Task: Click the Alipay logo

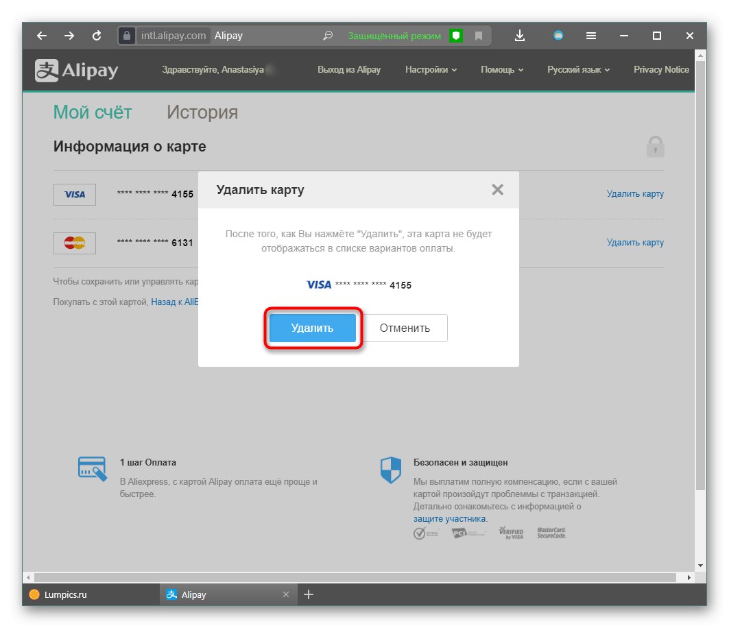Action: [x=76, y=70]
